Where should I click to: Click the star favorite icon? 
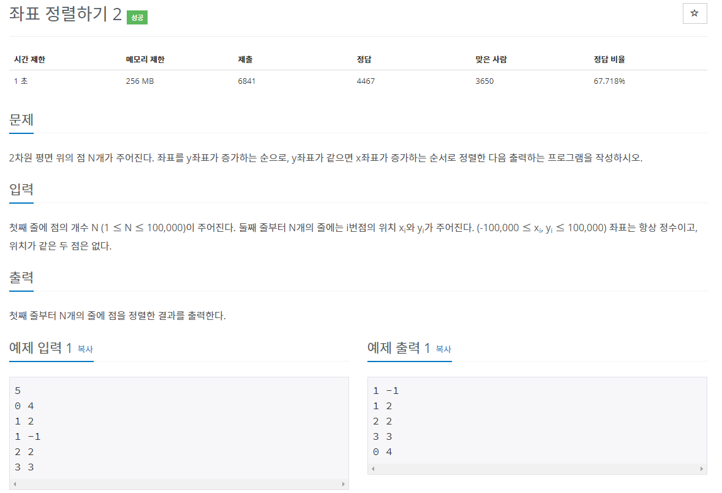pyautogui.click(x=694, y=13)
